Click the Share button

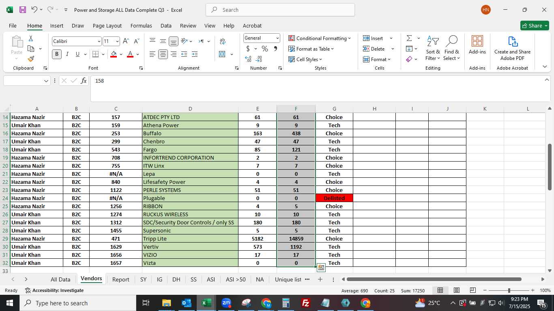click(x=535, y=26)
